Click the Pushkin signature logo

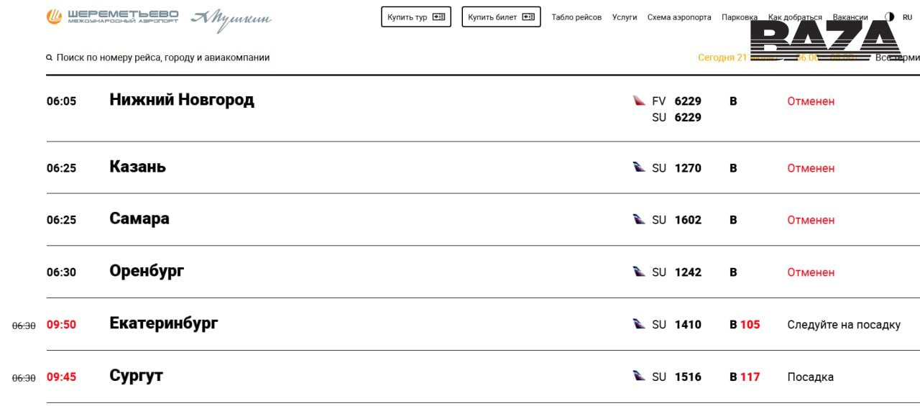click(x=231, y=20)
